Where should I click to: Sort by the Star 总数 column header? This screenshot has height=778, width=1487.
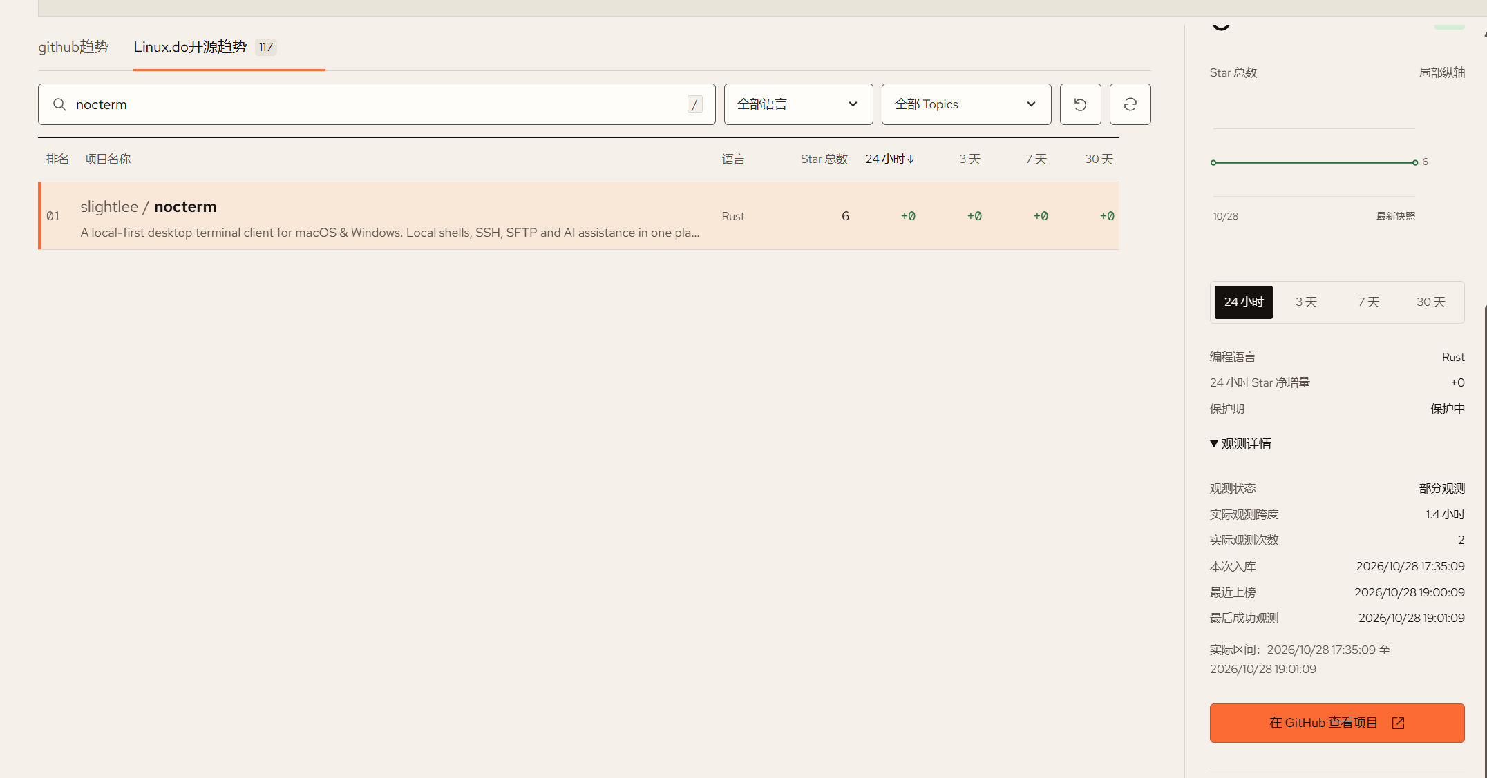click(x=824, y=159)
